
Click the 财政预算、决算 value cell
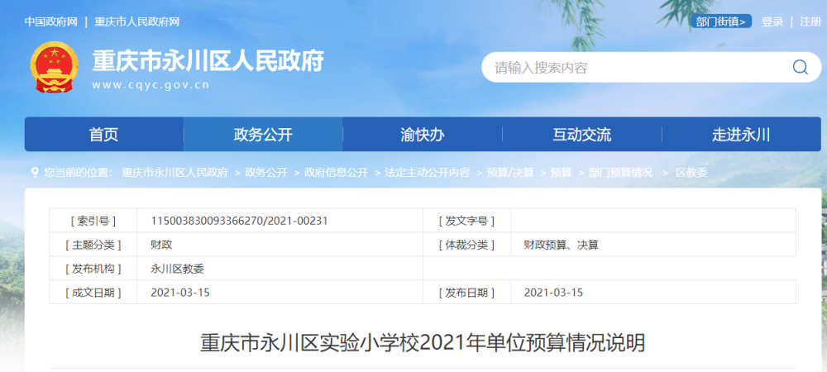click(653, 245)
